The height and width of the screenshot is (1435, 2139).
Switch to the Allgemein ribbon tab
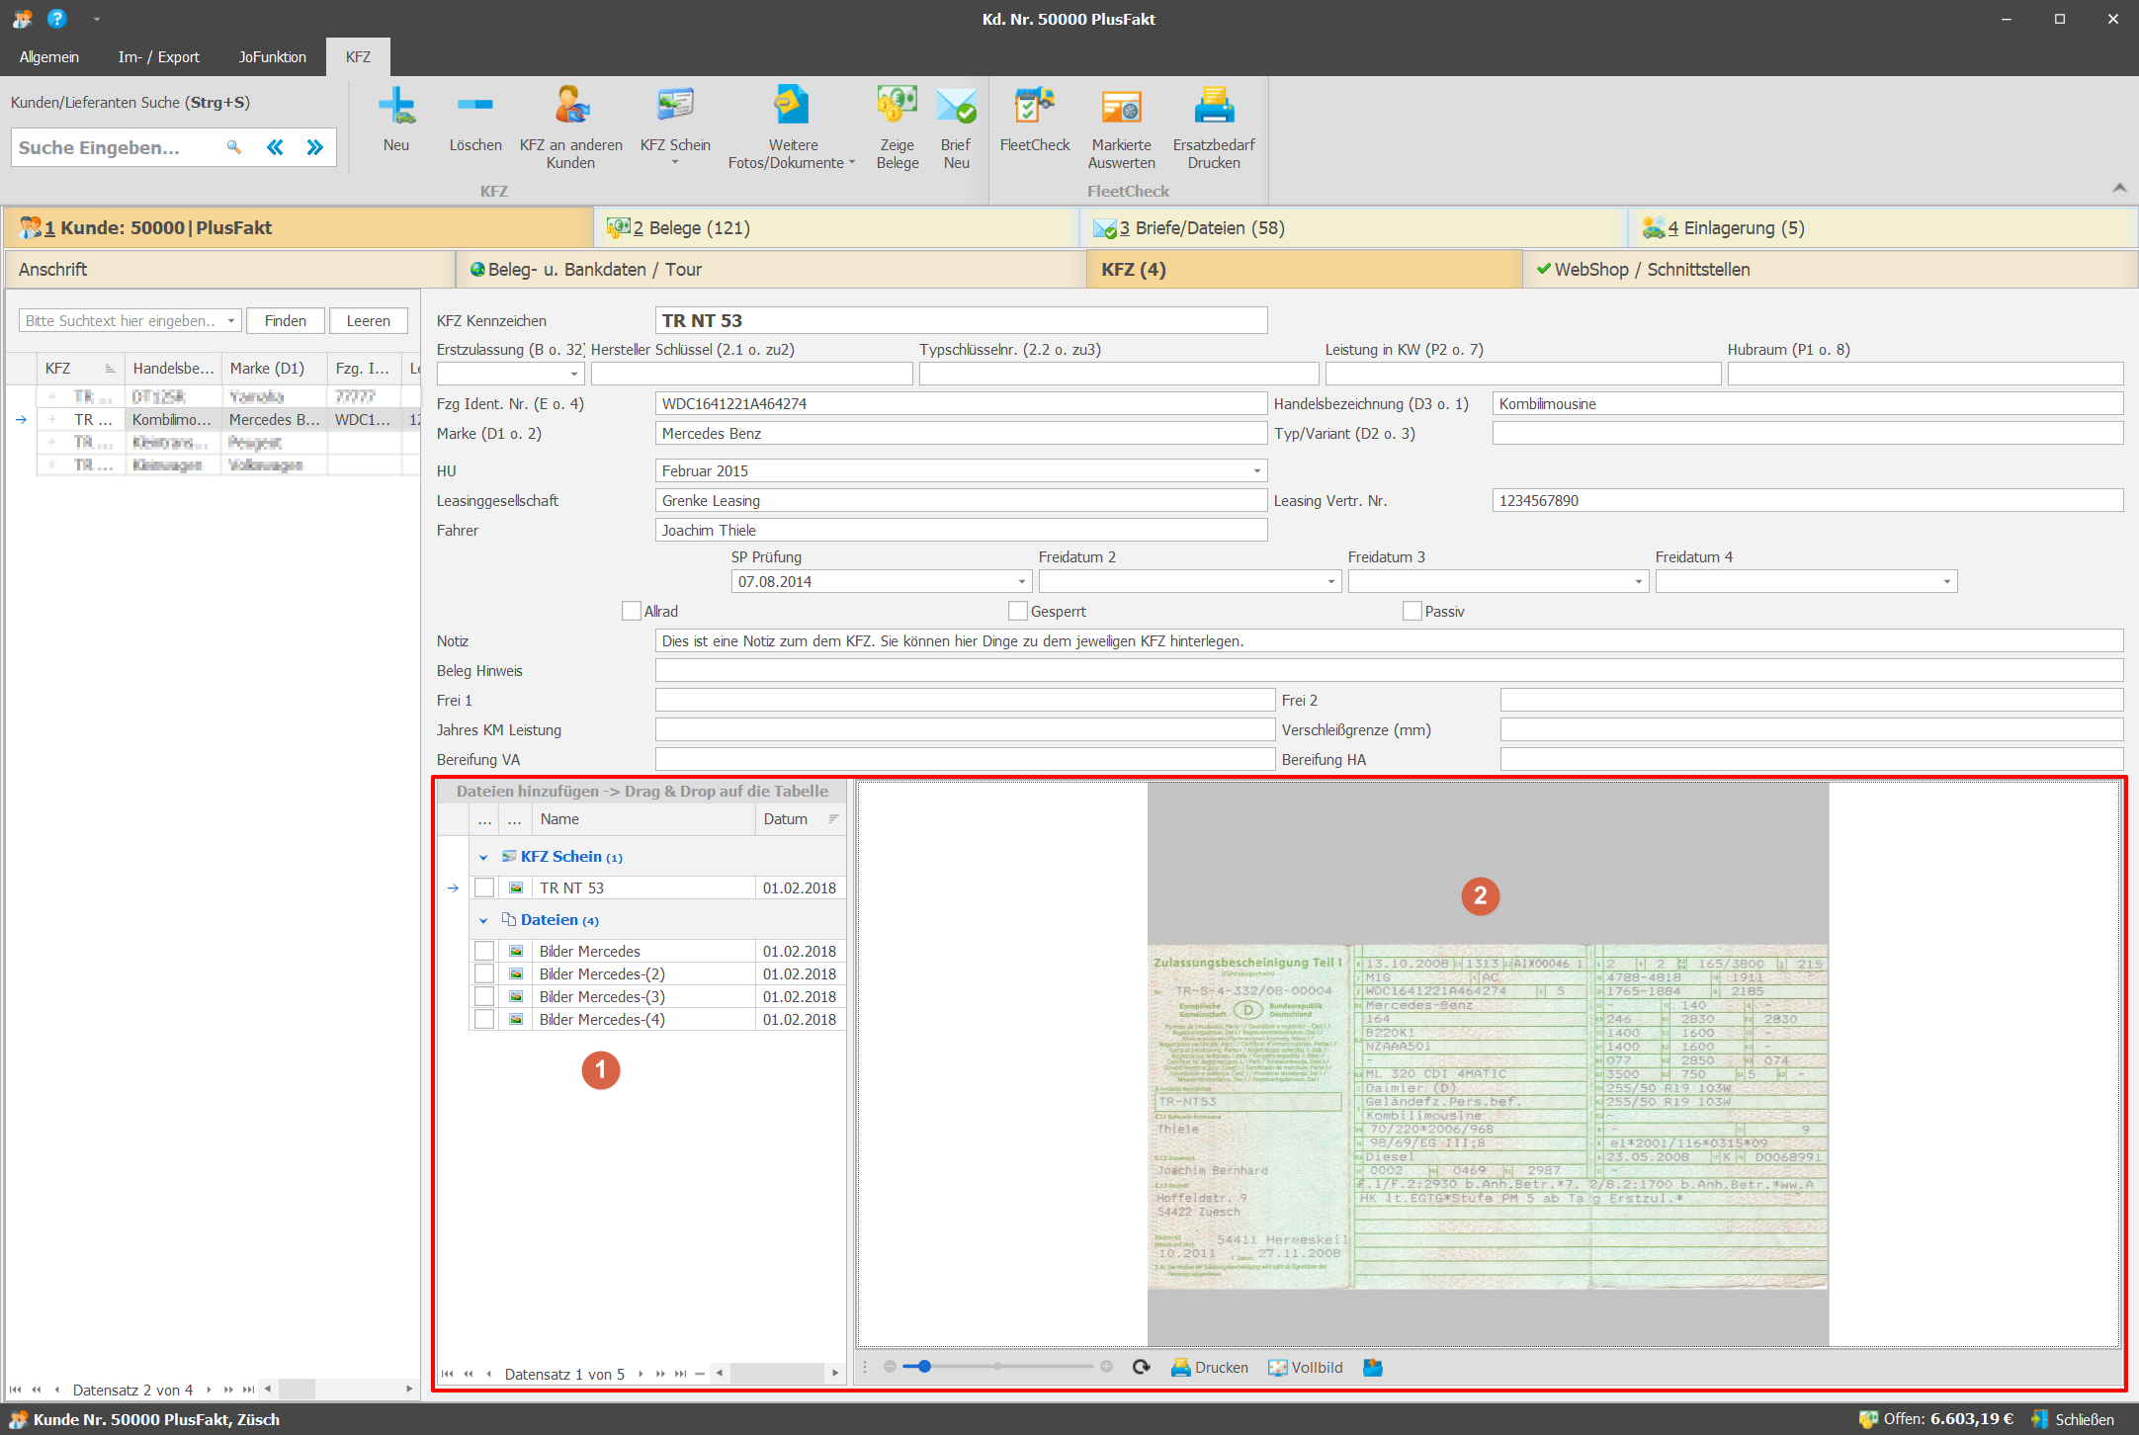tap(49, 56)
